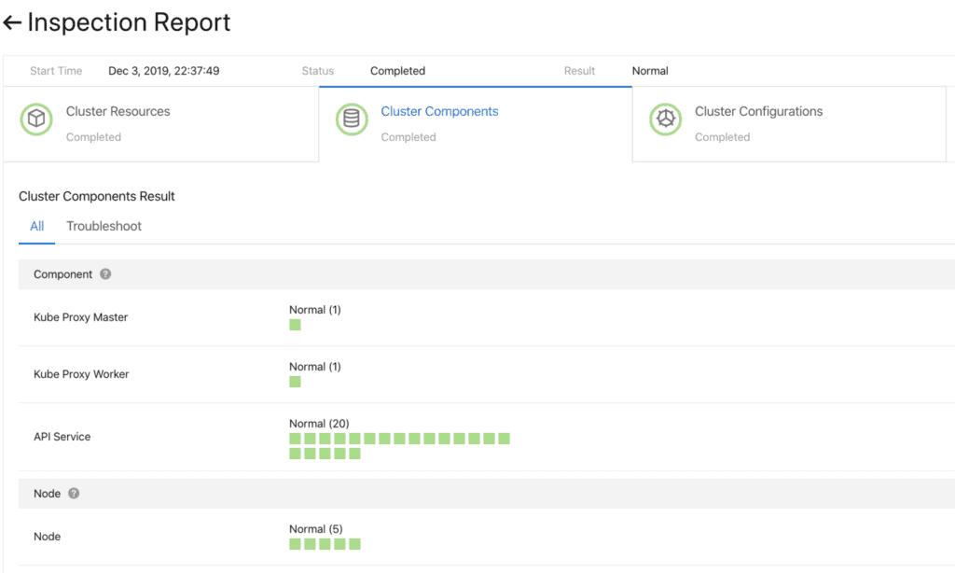Image resolution: width=955 pixels, height=573 pixels.
Task: Click the Kube Proxy Master status square
Action: coord(295,325)
